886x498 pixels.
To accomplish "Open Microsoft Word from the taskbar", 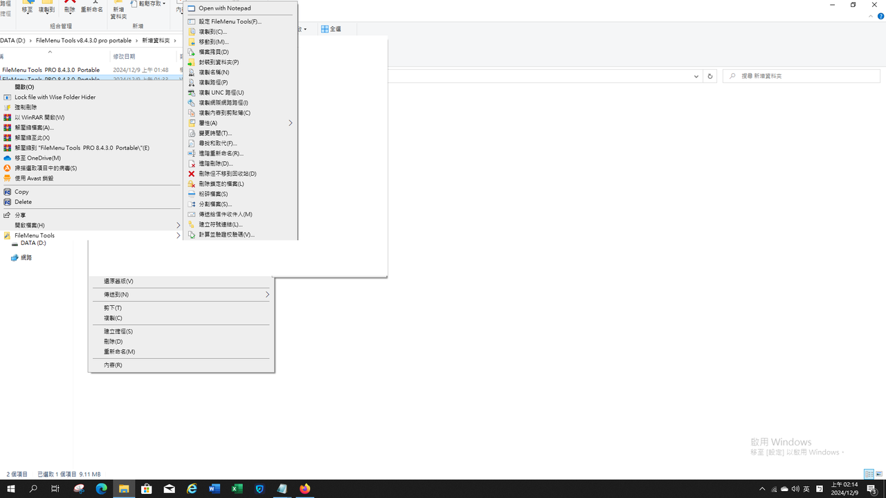I will click(215, 489).
